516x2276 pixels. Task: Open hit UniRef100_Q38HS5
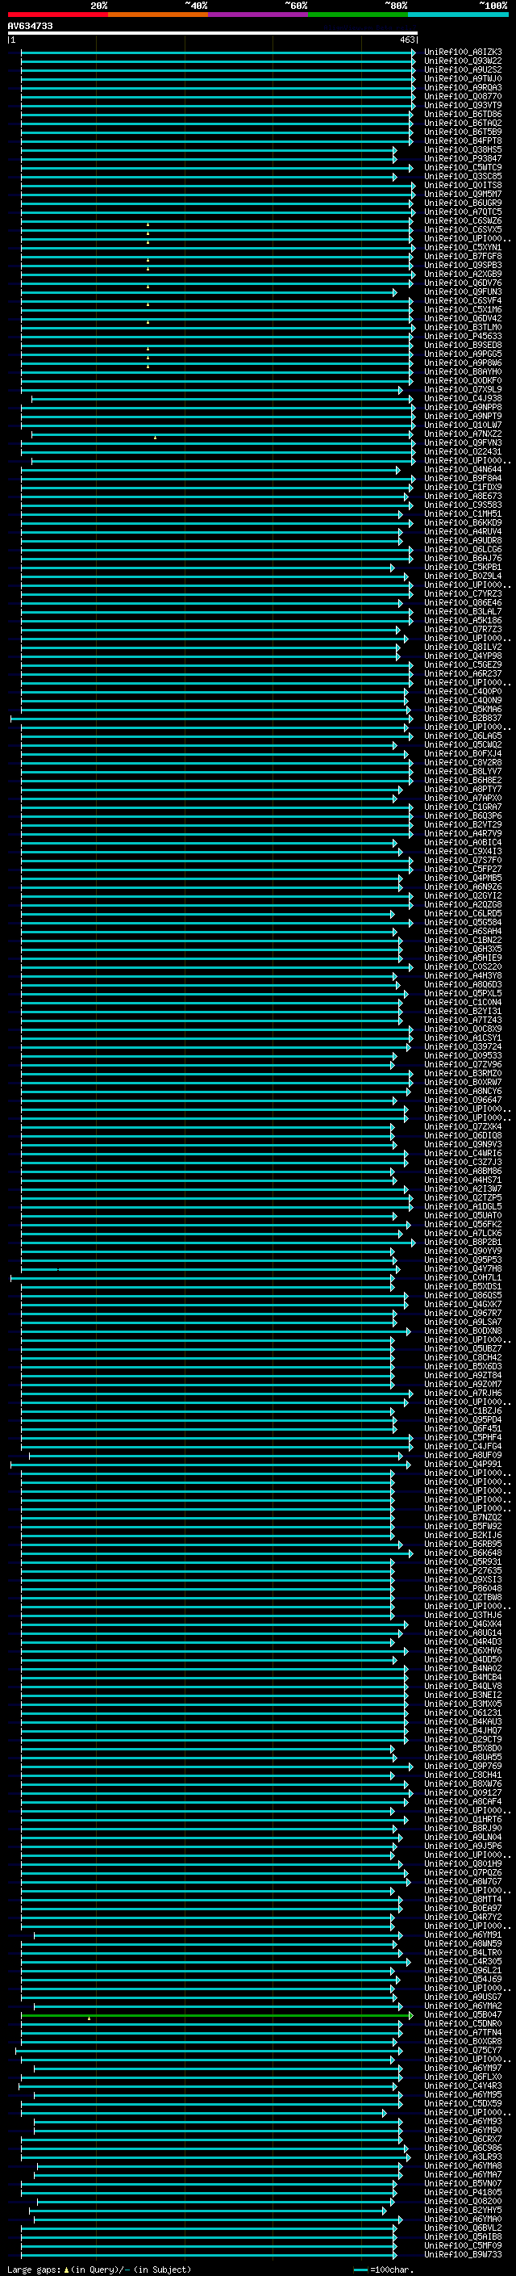coord(463,149)
